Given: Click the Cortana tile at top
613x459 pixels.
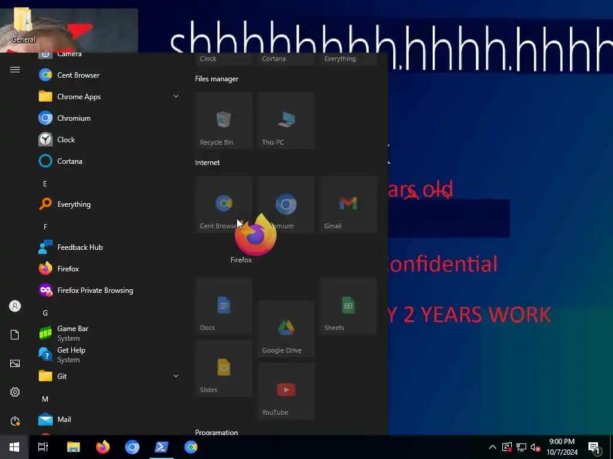Looking at the screenshot, I should 286,59.
